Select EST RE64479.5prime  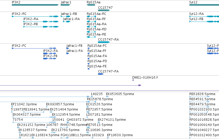[x=199, y=107]
